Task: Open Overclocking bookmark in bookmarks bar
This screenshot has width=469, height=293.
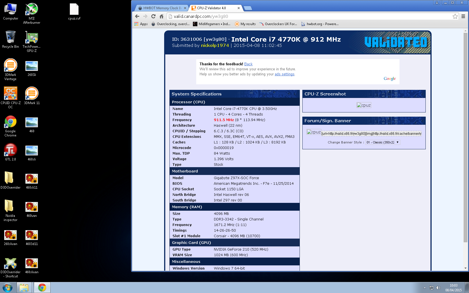Action: tap(171, 24)
